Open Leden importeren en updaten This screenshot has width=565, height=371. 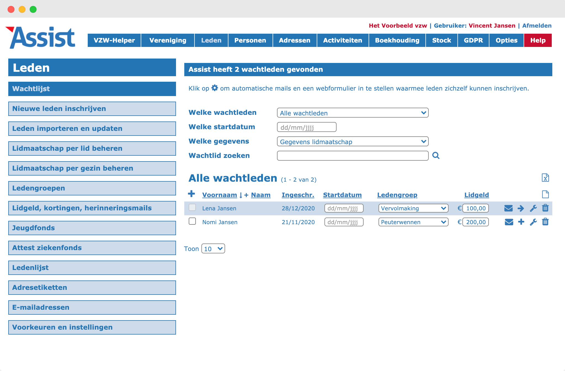[92, 129]
